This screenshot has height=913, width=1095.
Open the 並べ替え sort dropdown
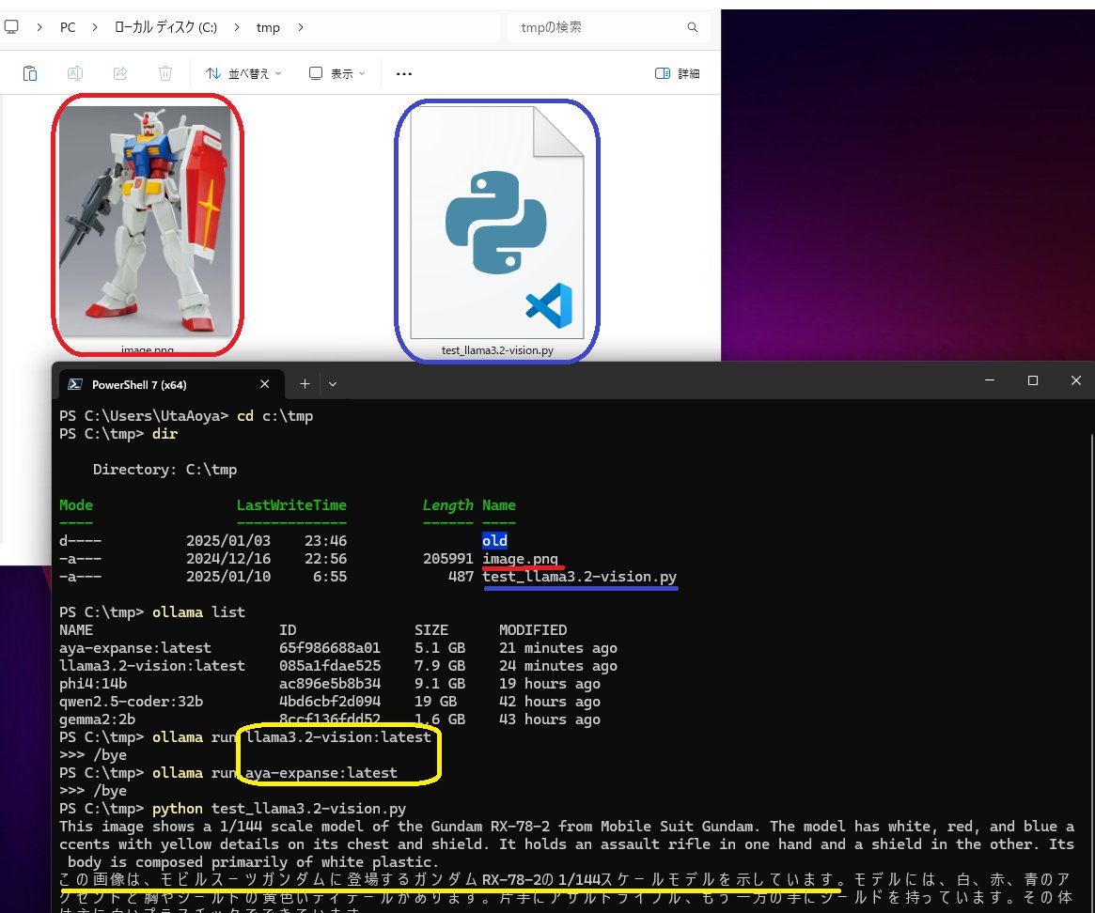coord(243,73)
